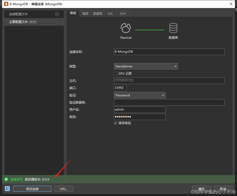Viewport: 237px width, 196px height.
Task: Click the 服务器版本: 8.0.9 status text
Action: [37, 179]
